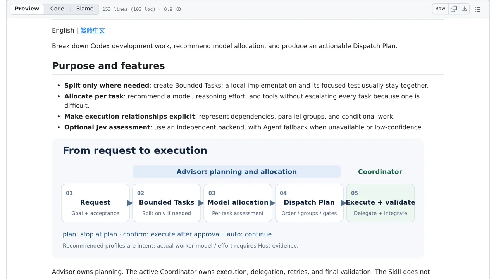This screenshot has width=496, height=279.
Task: Click the 'Split only where needed' bullet
Action: (246, 86)
